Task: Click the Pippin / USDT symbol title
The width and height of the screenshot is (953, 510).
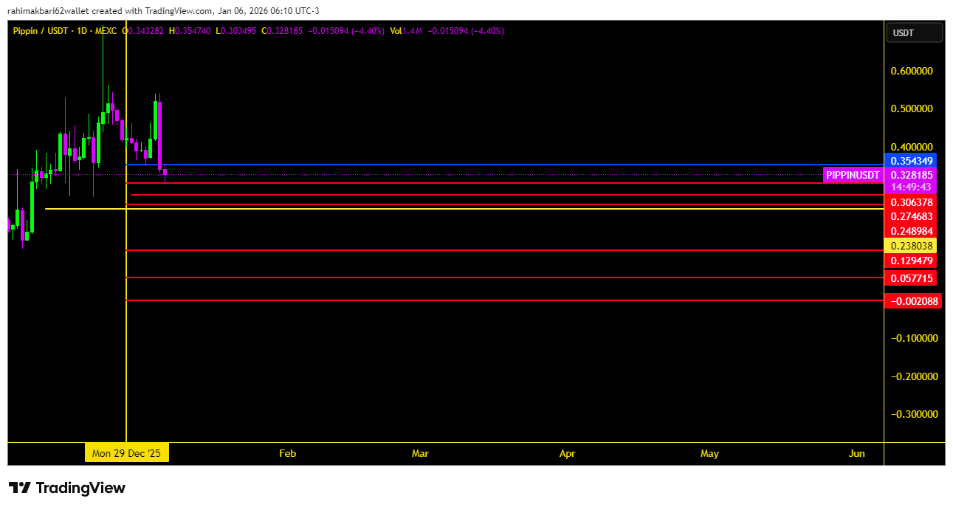Action: [41, 31]
